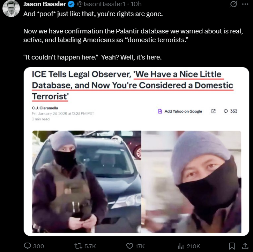Viewport: 253px width, 252px height.
Task: Bookmark this post
Action: click(x=232, y=246)
